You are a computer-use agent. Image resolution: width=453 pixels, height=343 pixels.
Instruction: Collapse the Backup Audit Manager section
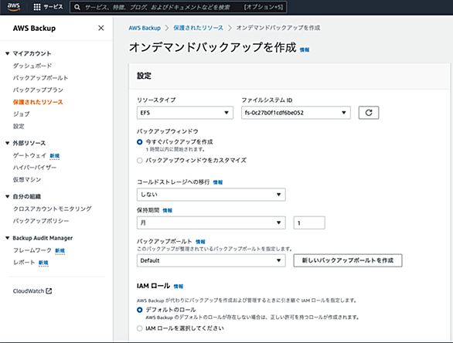pos(8,238)
